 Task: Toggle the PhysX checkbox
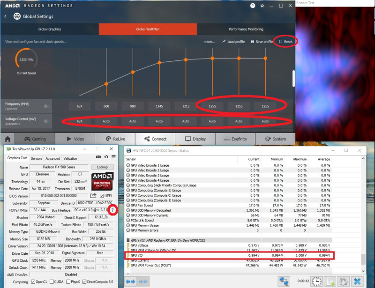(68, 282)
